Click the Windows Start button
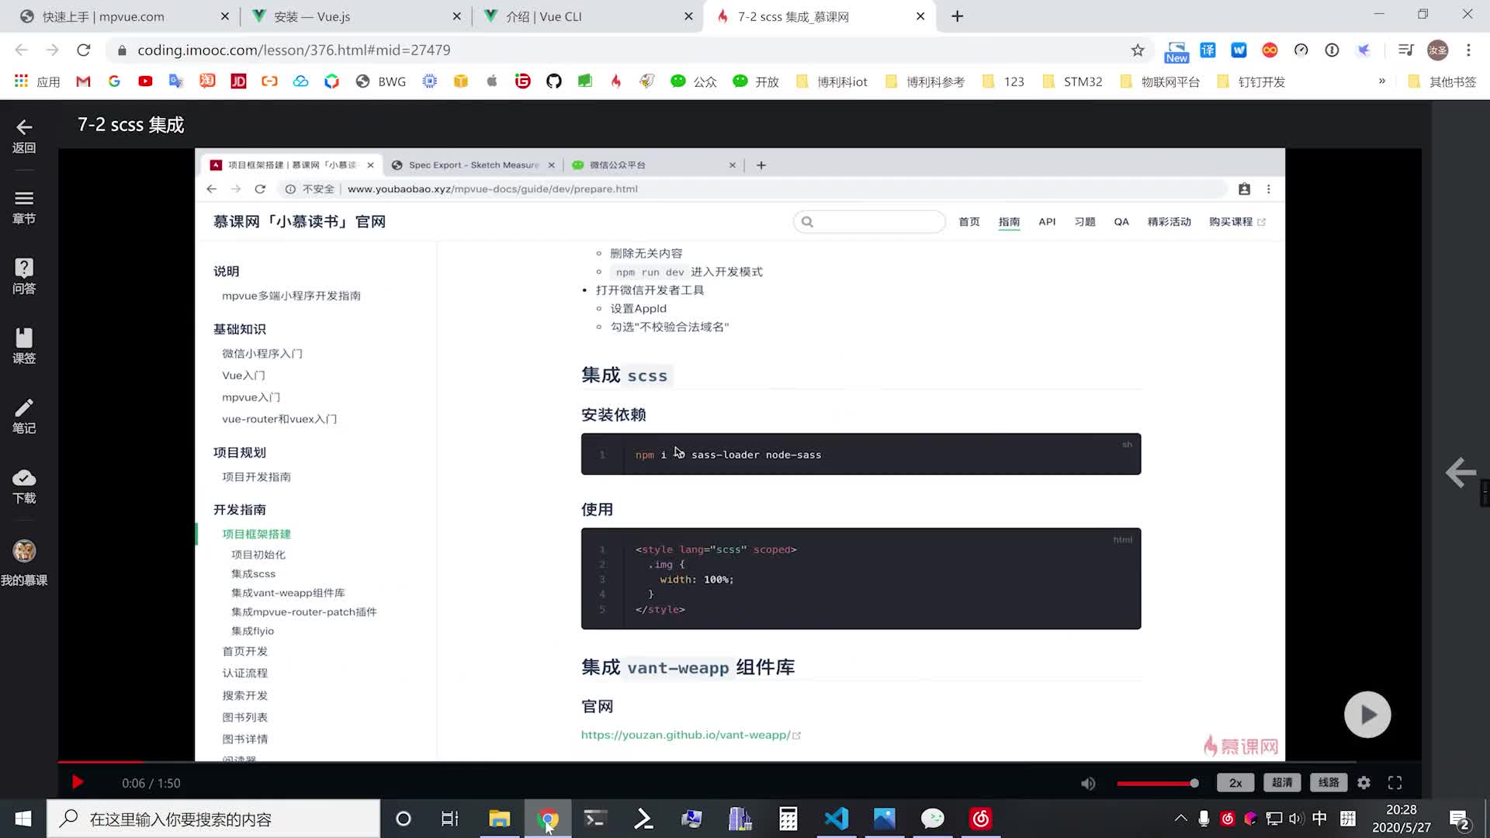The image size is (1490, 838). [x=23, y=819]
